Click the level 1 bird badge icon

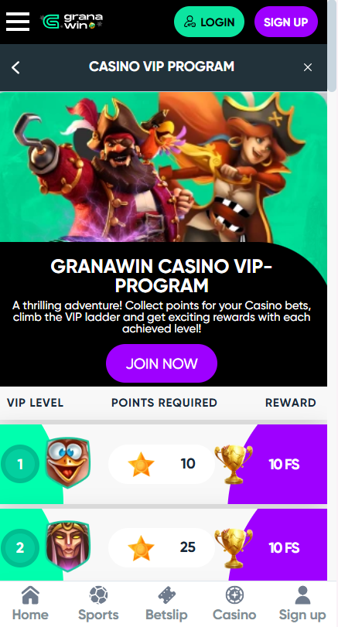coord(67,462)
